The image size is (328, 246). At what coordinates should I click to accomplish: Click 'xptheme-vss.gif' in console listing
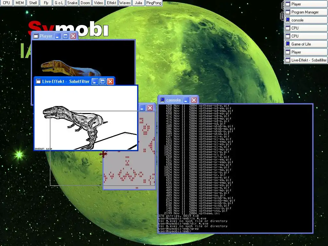[x=213, y=211]
